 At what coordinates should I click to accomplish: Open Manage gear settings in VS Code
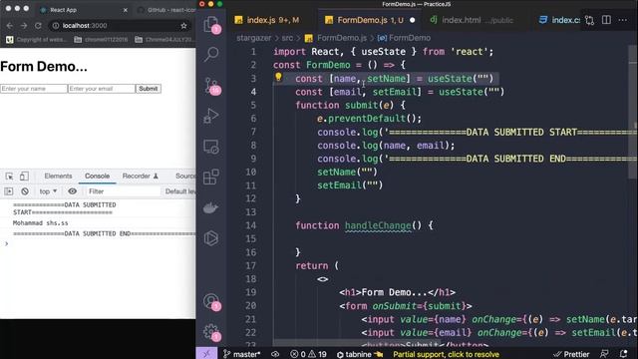211,332
